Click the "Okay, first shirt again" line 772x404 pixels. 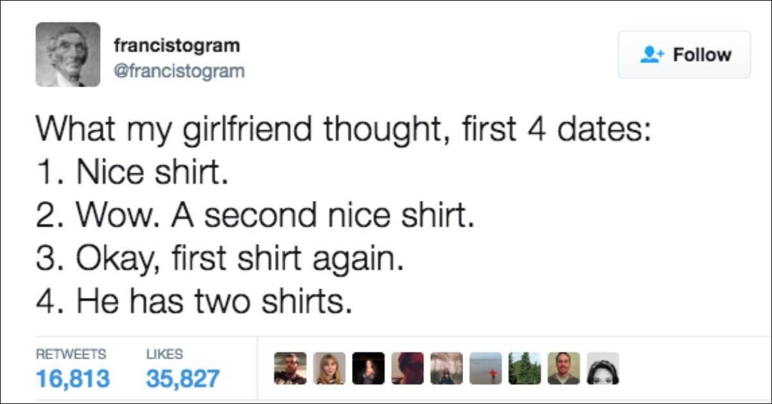click(218, 259)
